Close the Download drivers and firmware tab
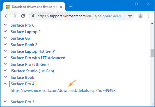This screenshot has width=155, height=107. pos(61,7)
